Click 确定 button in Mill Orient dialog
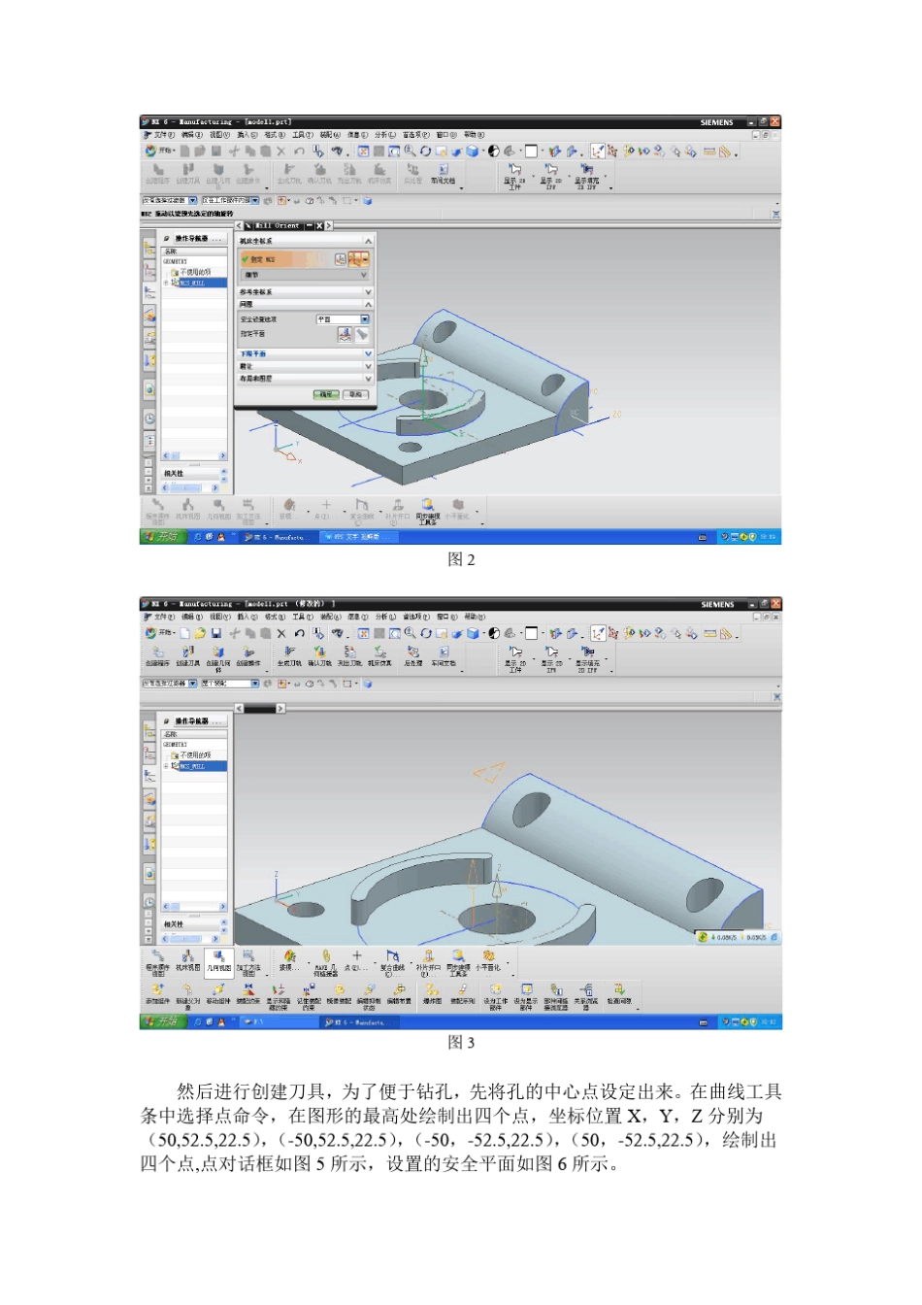This screenshot has width=922, height=1305. click(x=326, y=394)
